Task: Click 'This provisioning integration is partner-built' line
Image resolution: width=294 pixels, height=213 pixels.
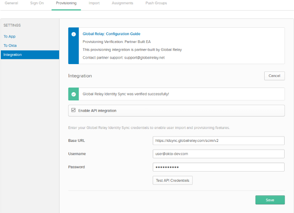Action: pyautogui.click(x=132, y=50)
